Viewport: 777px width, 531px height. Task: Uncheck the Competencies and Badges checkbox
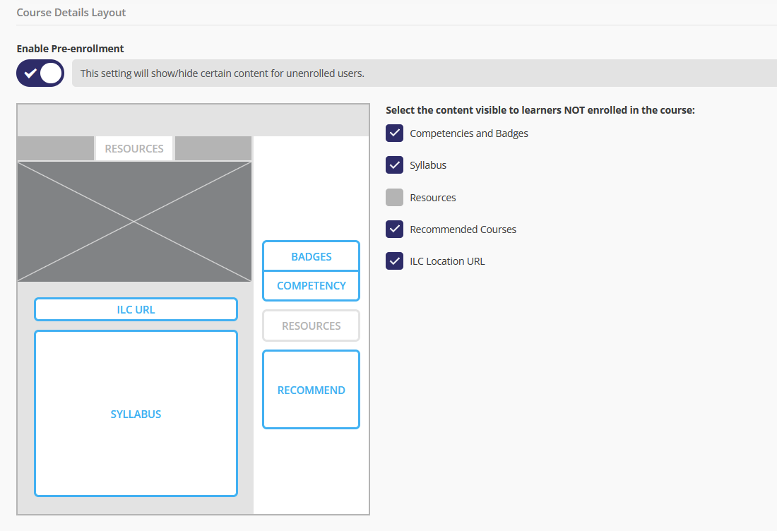click(394, 133)
